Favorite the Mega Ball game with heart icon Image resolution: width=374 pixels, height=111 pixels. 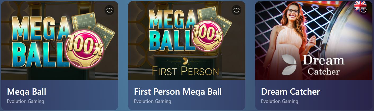click(x=109, y=10)
